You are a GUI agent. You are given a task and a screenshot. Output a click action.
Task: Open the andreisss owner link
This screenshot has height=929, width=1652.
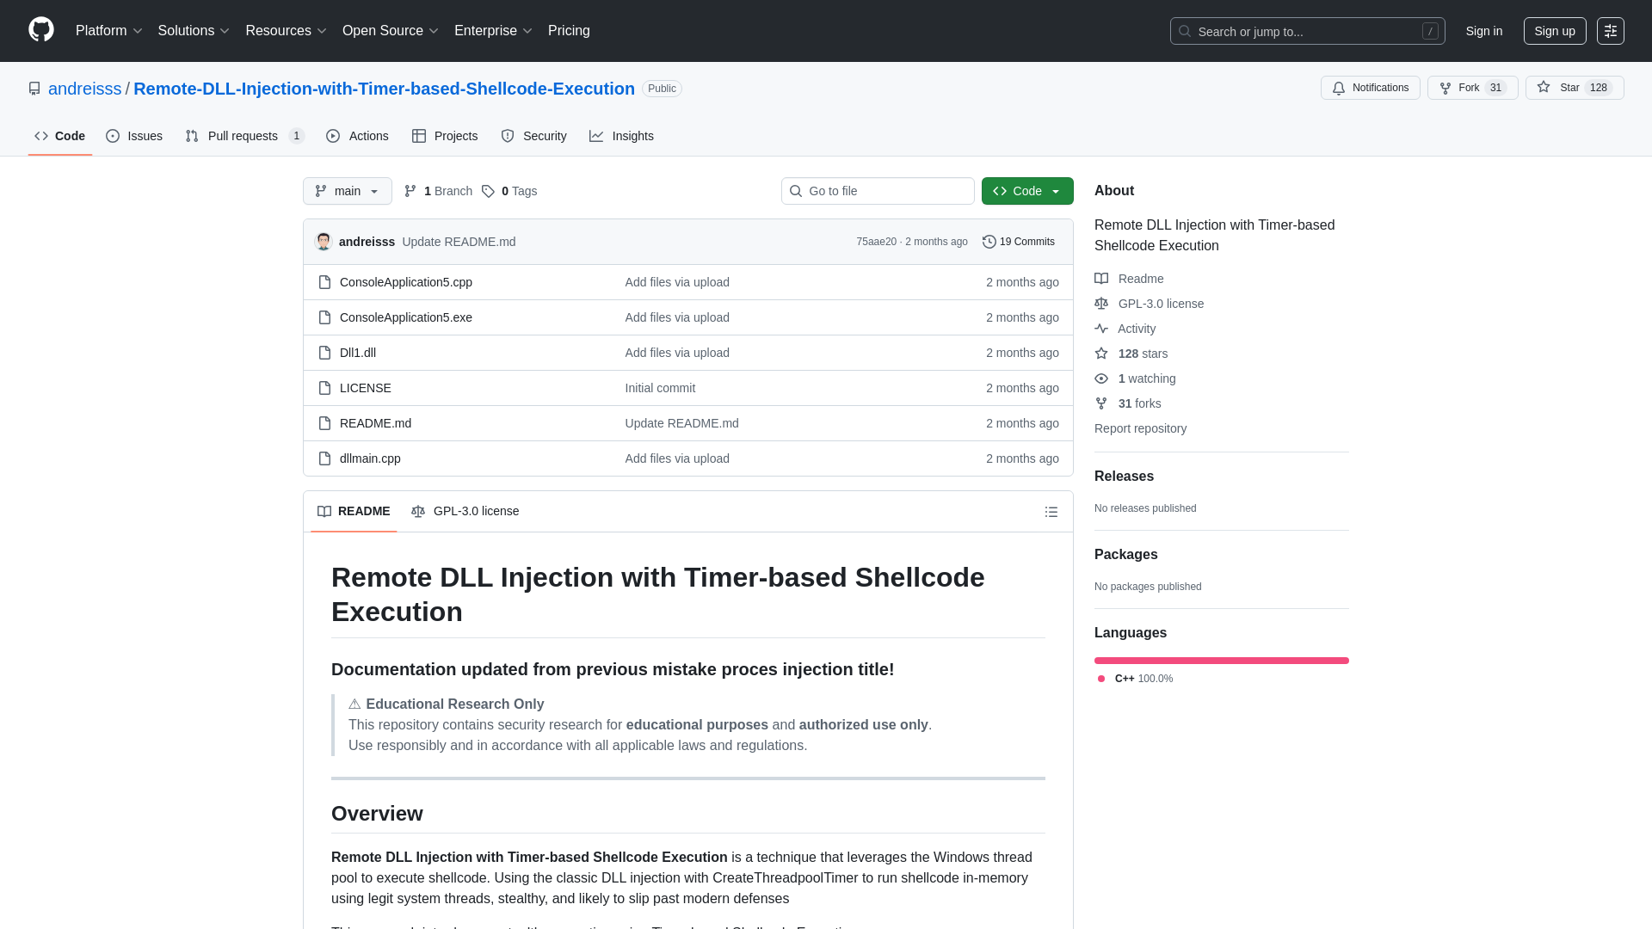[x=85, y=89]
